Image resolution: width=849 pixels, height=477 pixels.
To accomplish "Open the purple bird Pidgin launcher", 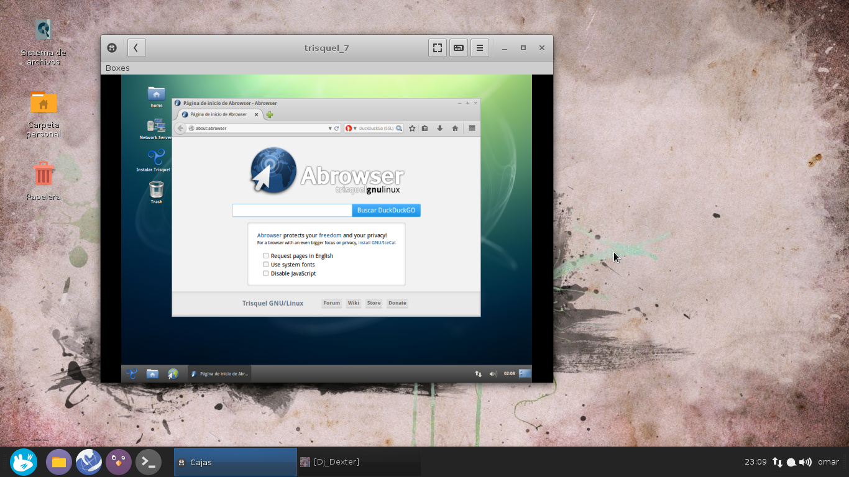I will pos(119,462).
